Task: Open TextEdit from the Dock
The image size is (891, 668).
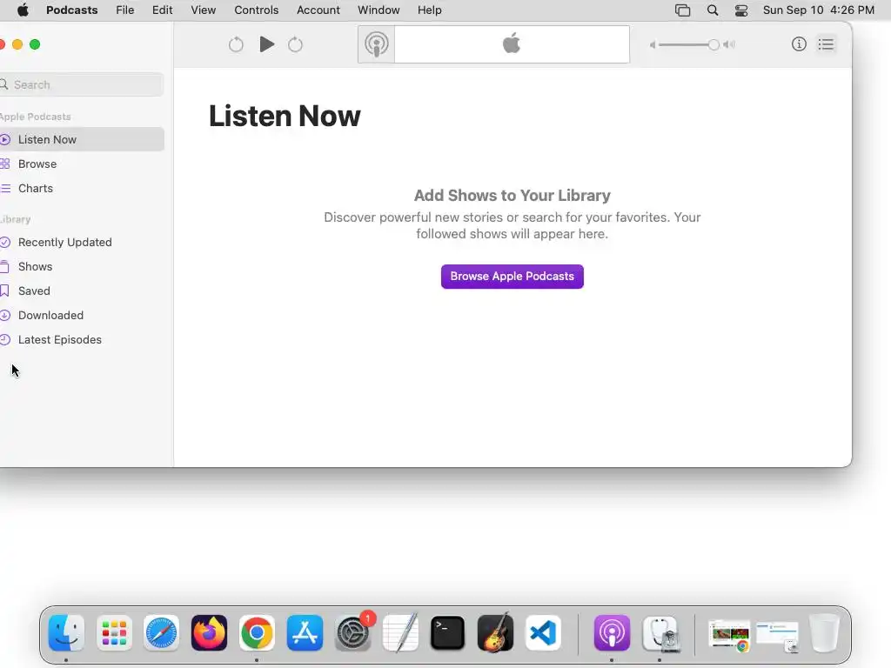Action: click(400, 633)
